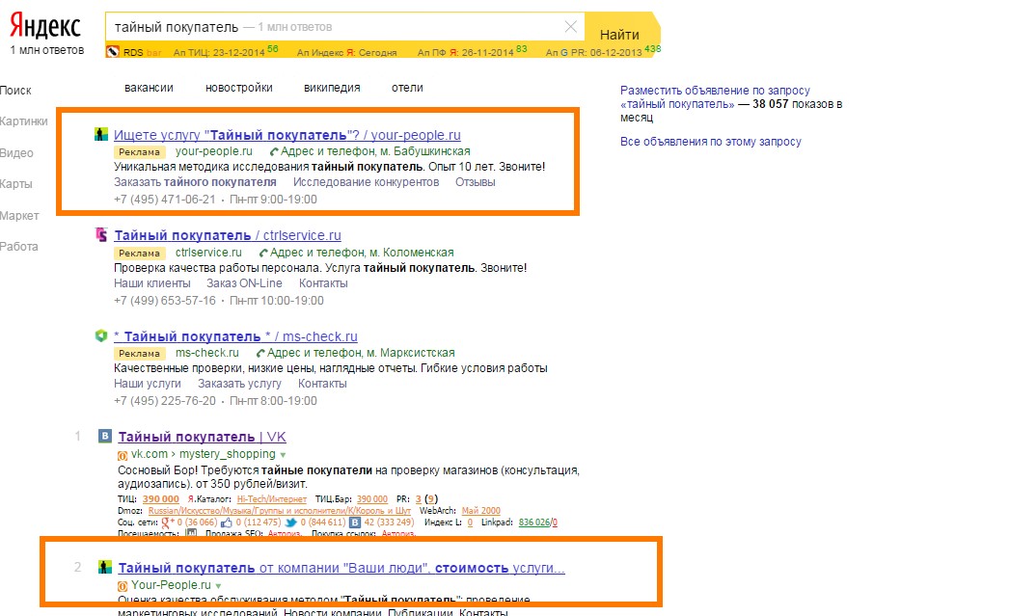Open "* Тайный покупатель * / ms-check.ru" title
This screenshot has width=1010, height=616.
click(x=235, y=336)
